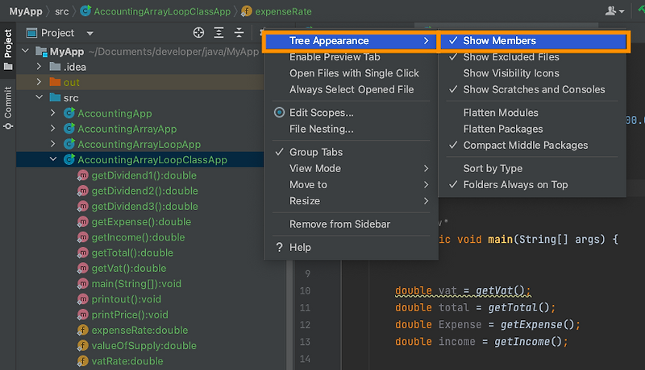Click expenseRate in the breadcrumb bar
Screen dimensions: 645x370
point(284,11)
